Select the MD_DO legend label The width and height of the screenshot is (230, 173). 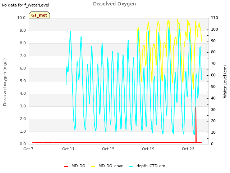click(x=78, y=166)
